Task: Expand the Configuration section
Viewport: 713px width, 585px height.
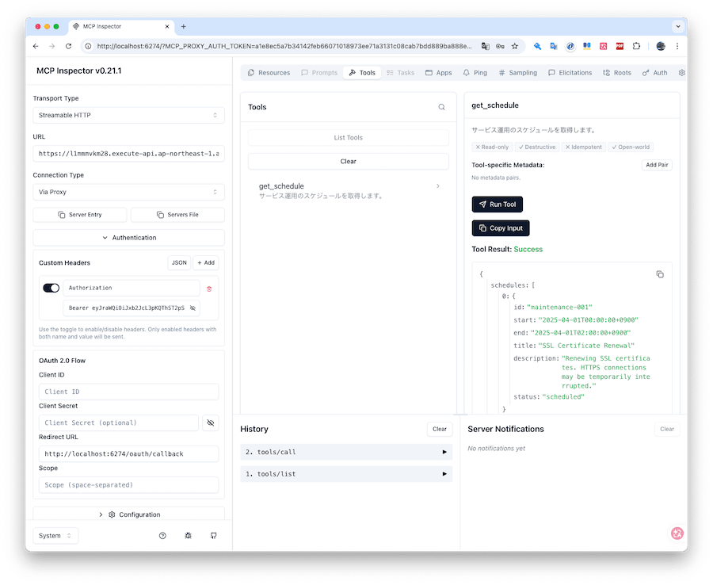Action: (128, 514)
